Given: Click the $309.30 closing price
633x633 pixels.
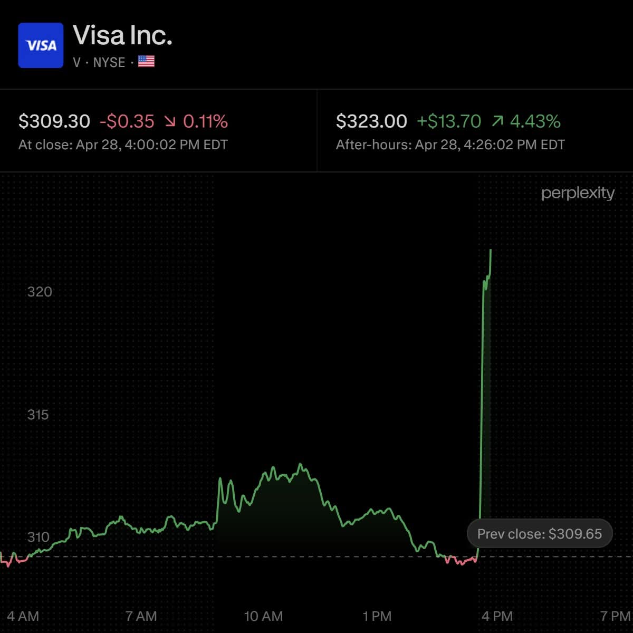Looking at the screenshot, I should [x=54, y=122].
